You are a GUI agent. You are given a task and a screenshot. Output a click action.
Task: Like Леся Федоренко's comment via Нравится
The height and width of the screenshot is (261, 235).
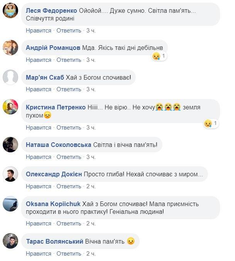tap(39, 31)
